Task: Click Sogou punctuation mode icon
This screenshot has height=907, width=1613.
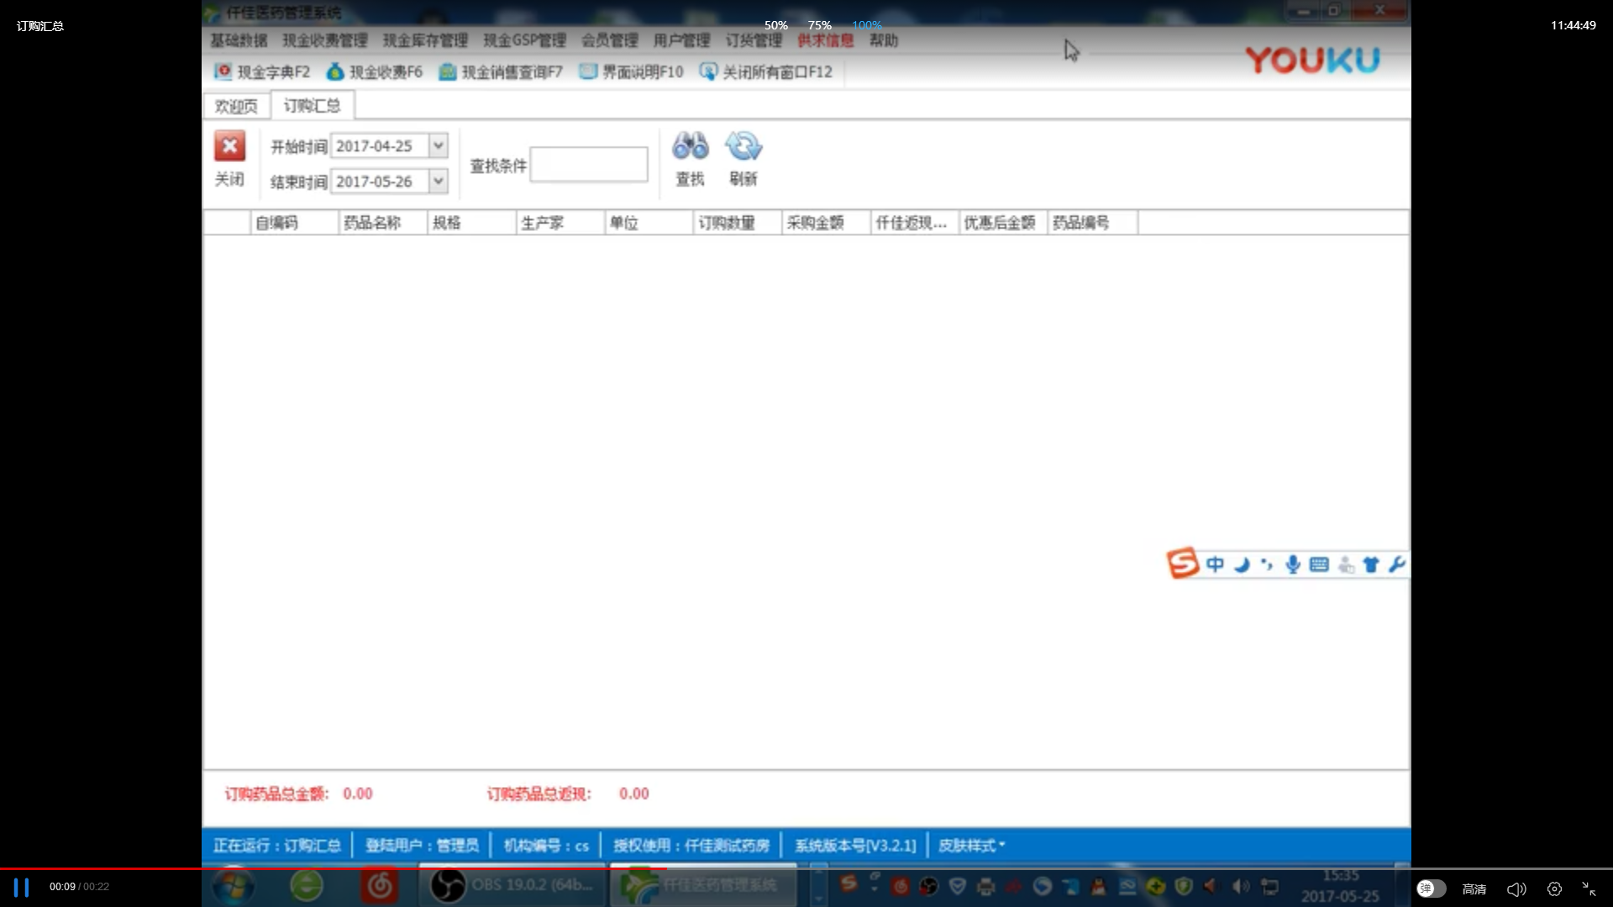Action: point(1267,564)
